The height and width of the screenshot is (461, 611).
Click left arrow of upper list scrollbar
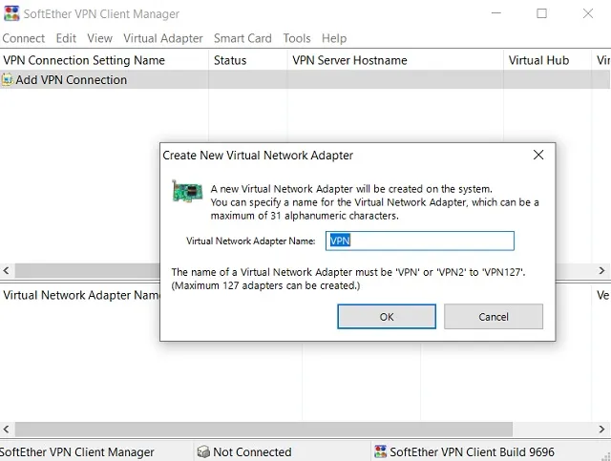point(7,270)
